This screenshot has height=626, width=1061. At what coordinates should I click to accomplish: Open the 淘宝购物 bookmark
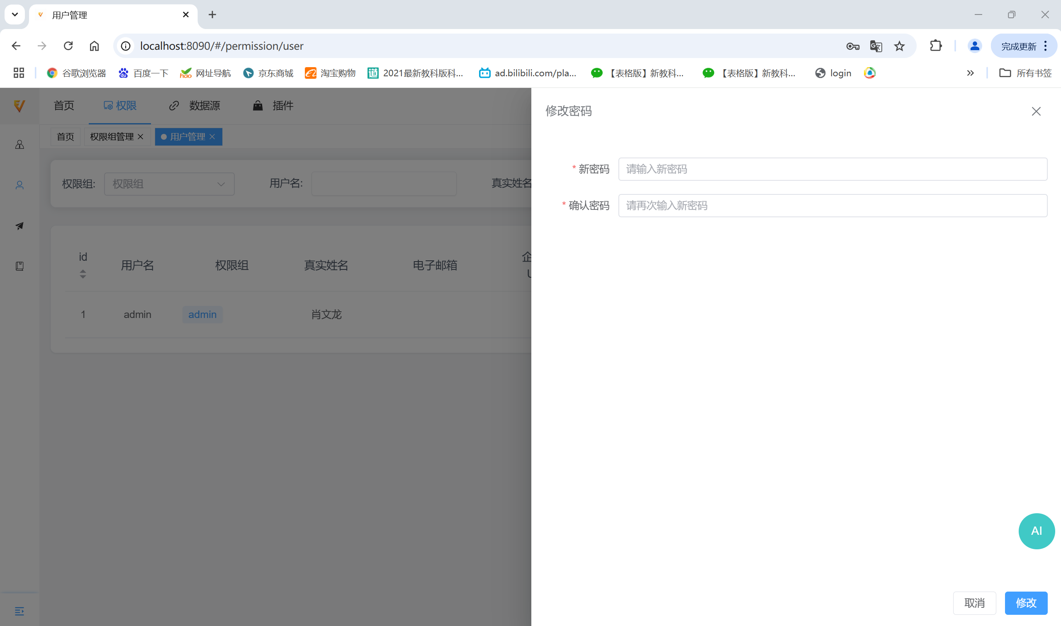(331, 73)
